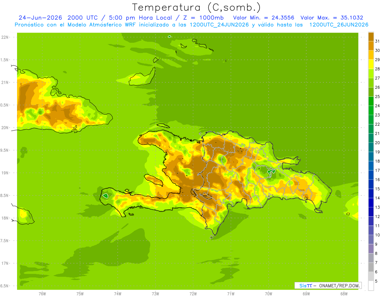Click color scale label "18"
This screenshot has width=386, height=298.
pyautogui.click(x=377, y=161)
